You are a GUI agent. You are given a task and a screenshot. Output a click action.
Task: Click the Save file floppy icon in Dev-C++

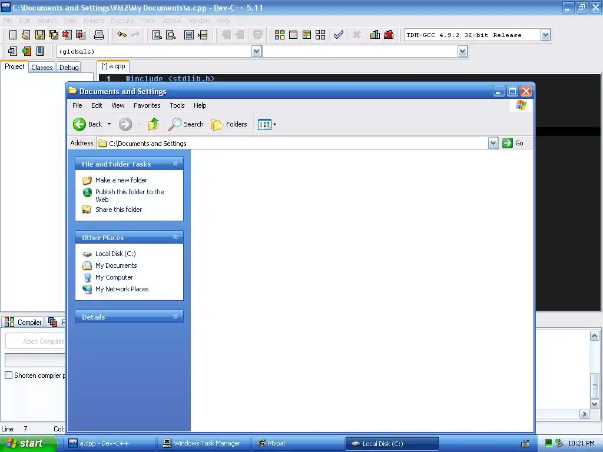click(x=39, y=35)
